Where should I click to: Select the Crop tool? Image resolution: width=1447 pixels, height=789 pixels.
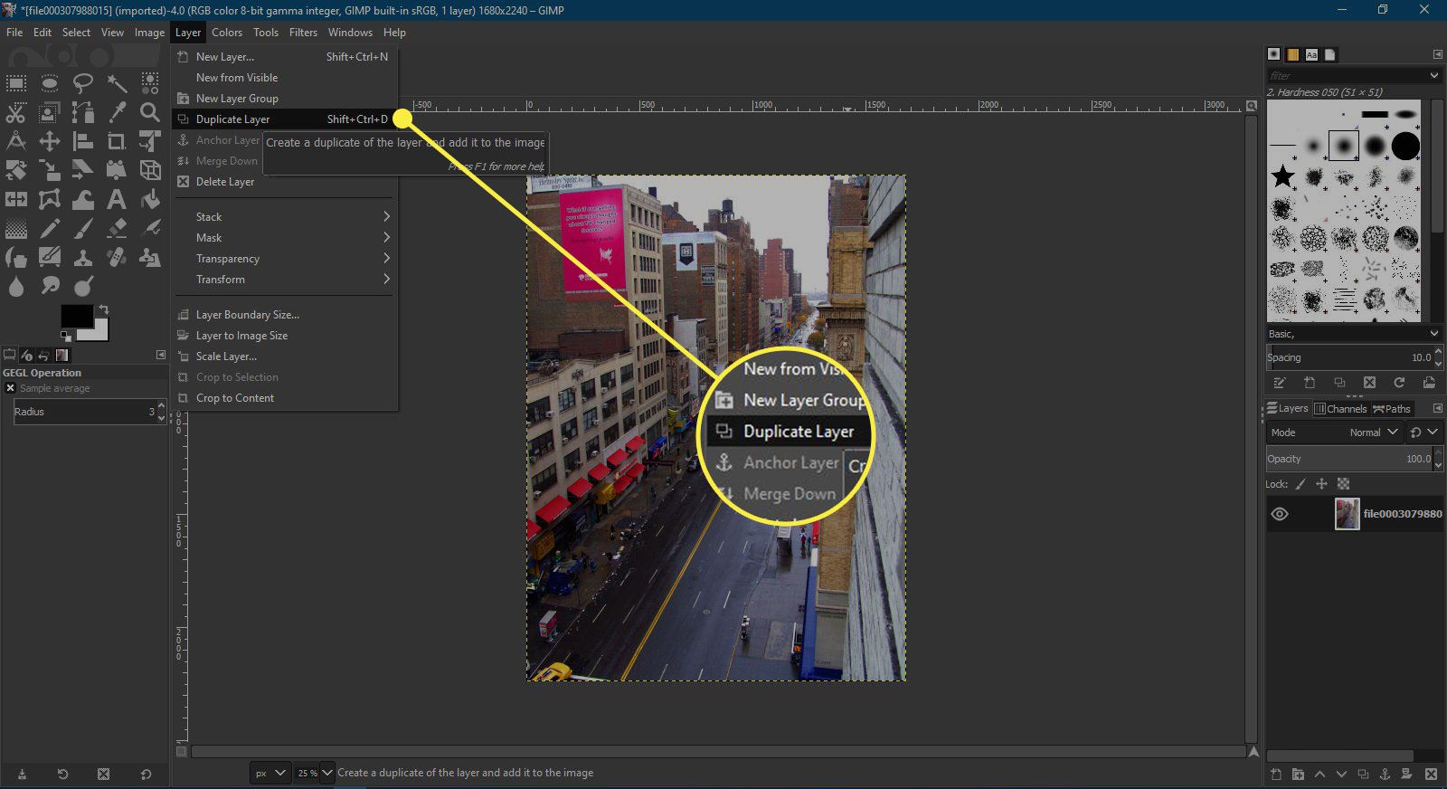[117, 141]
